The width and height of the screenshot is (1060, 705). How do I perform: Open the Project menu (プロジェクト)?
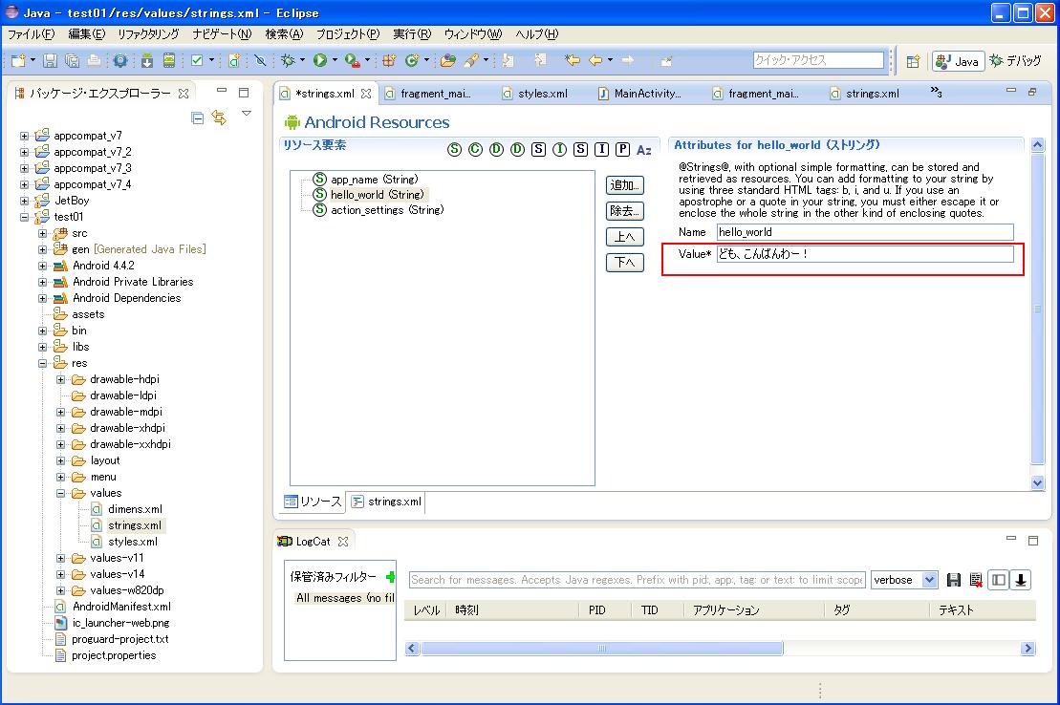[x=348, y=33]
